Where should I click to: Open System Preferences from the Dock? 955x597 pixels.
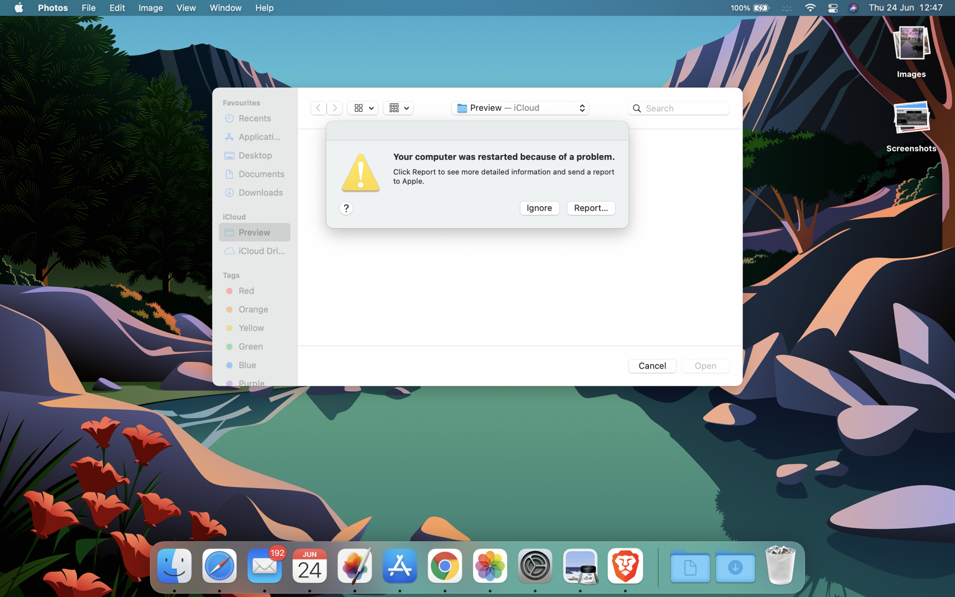coord(535,566)
